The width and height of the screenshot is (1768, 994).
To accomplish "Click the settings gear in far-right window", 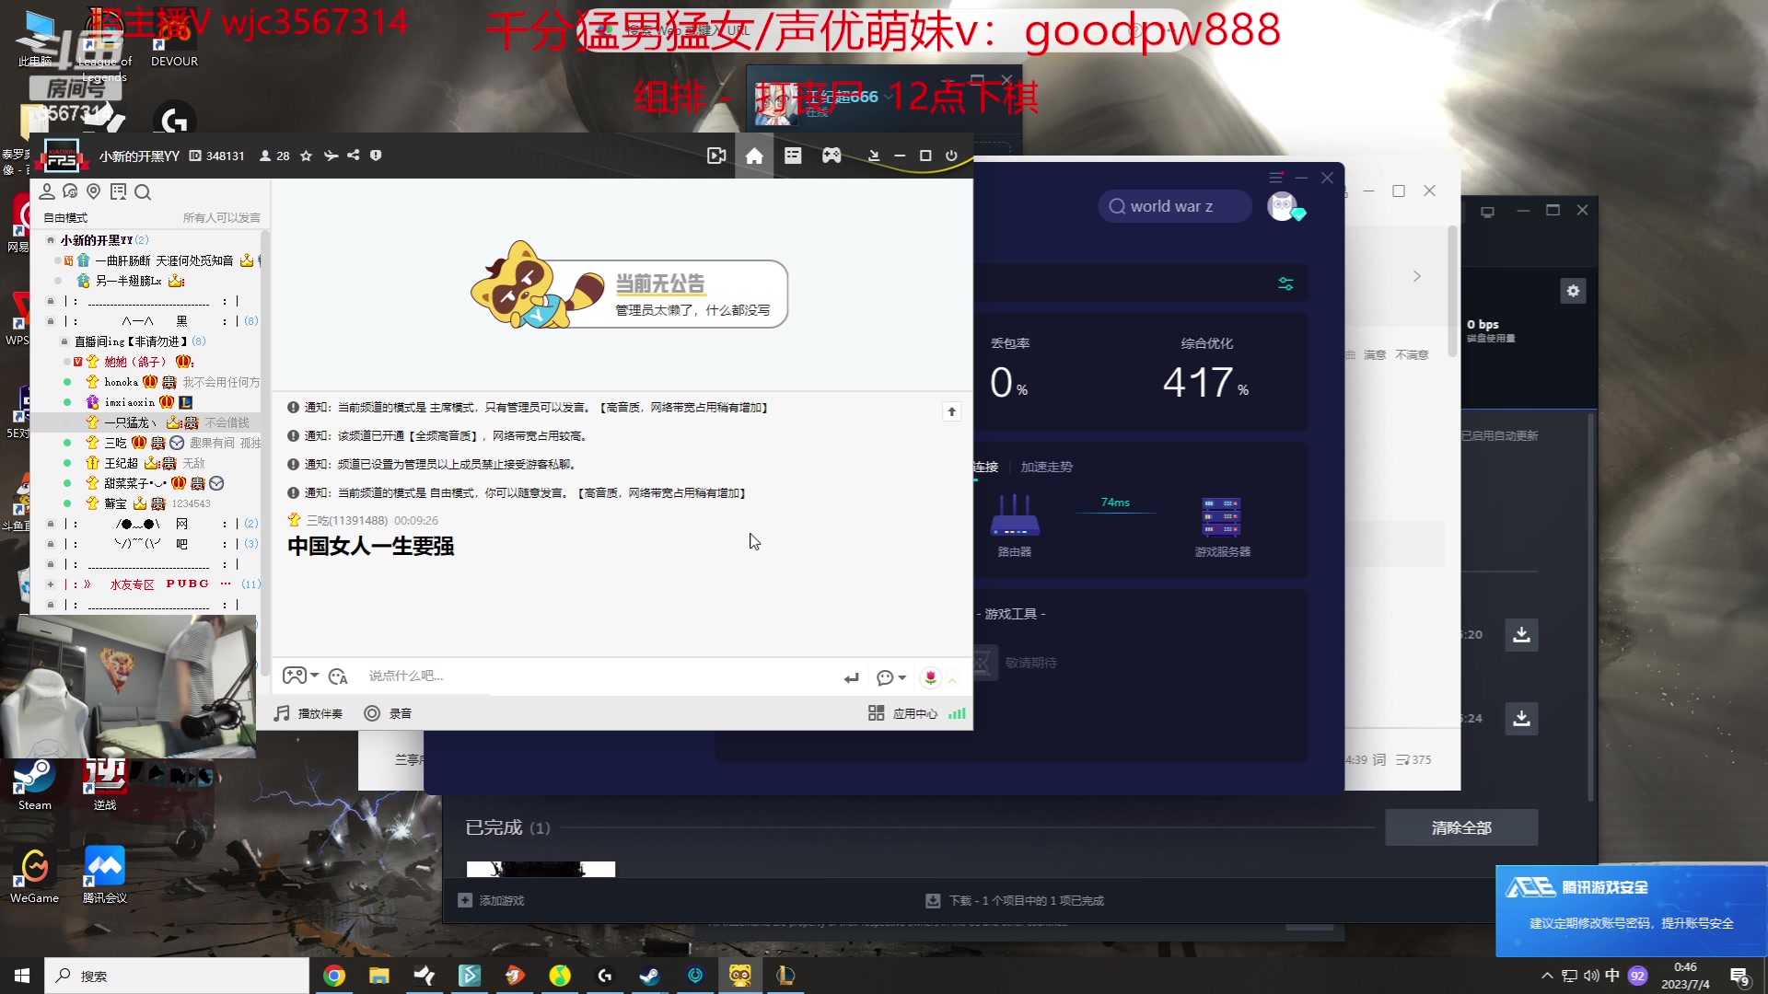I will coord(1573,291).
